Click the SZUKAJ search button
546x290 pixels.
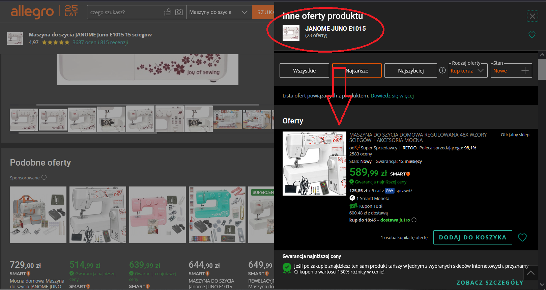click(x=263, y=12)
